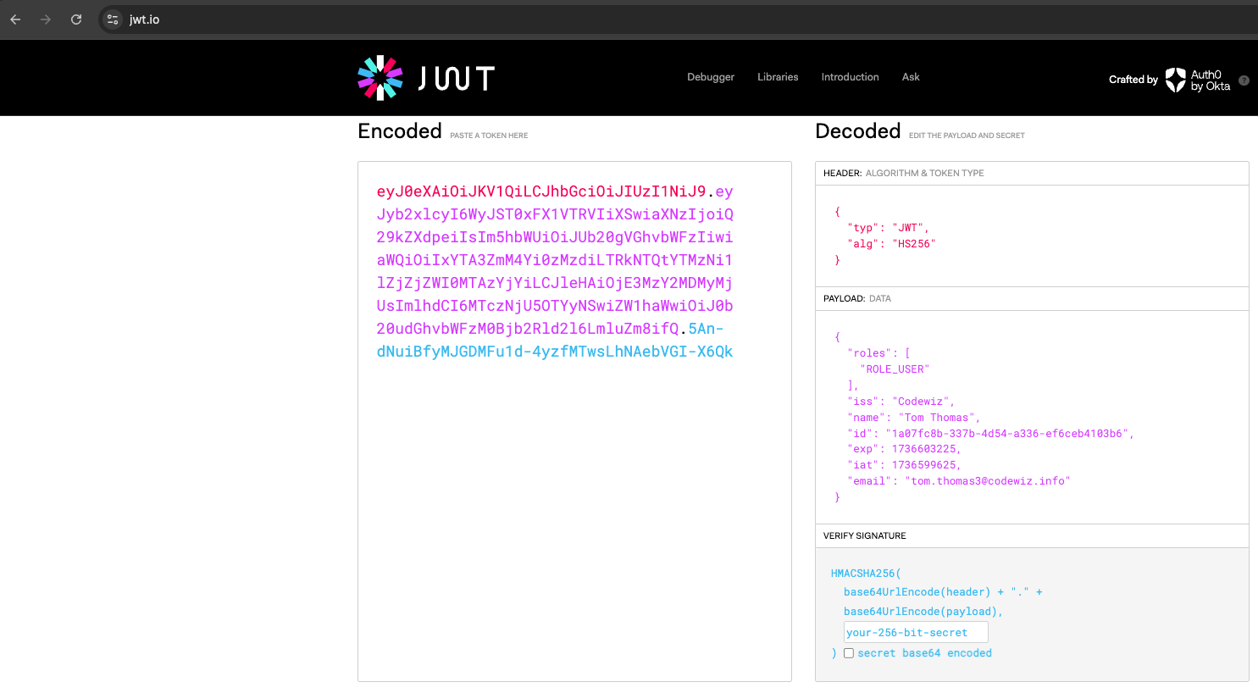Click the JWT starburst logo icon
The height and width of the screenshot is (693, 1258).
380,78
